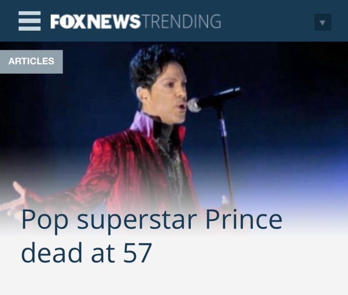
Task: Click the ARTICLES tag label
Action: click(x=31, y=62)
